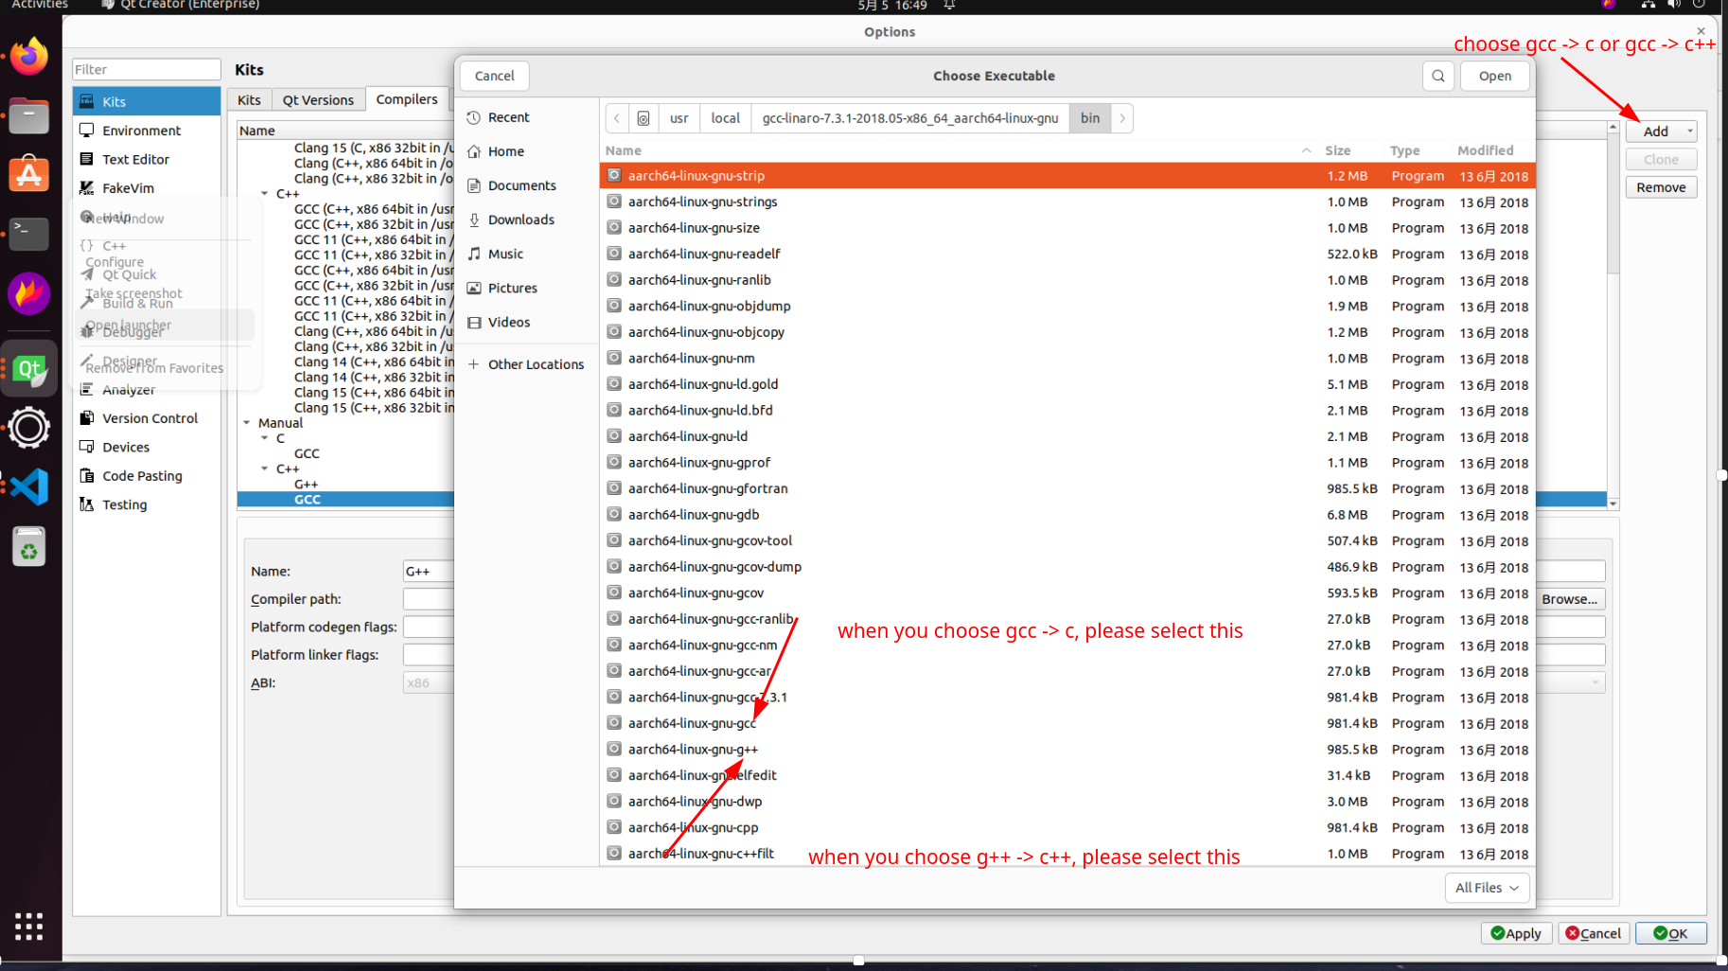
Task: Open the All Files filter dropdown
Action: 1487,888
